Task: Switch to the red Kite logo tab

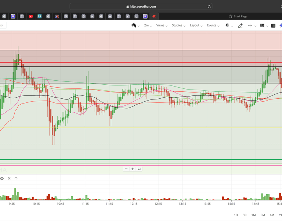Action: click(154, 16)
